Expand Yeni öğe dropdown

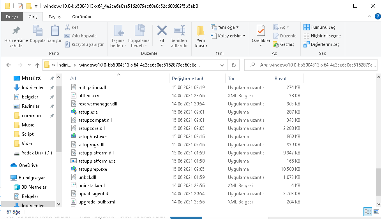pos(237,27)
